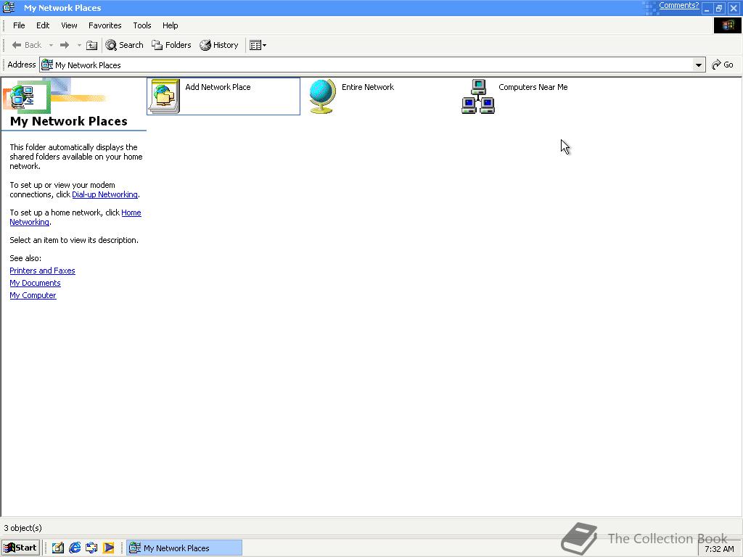Follow the Dial-up Networking link

pyautogui.click(x=104, y=194)
